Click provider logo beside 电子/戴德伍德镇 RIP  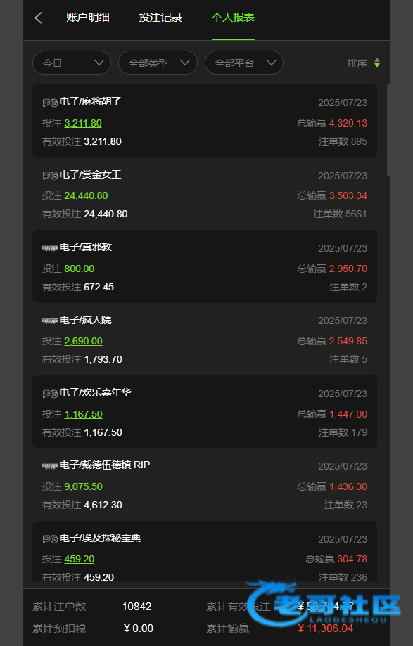click(50, 466)
